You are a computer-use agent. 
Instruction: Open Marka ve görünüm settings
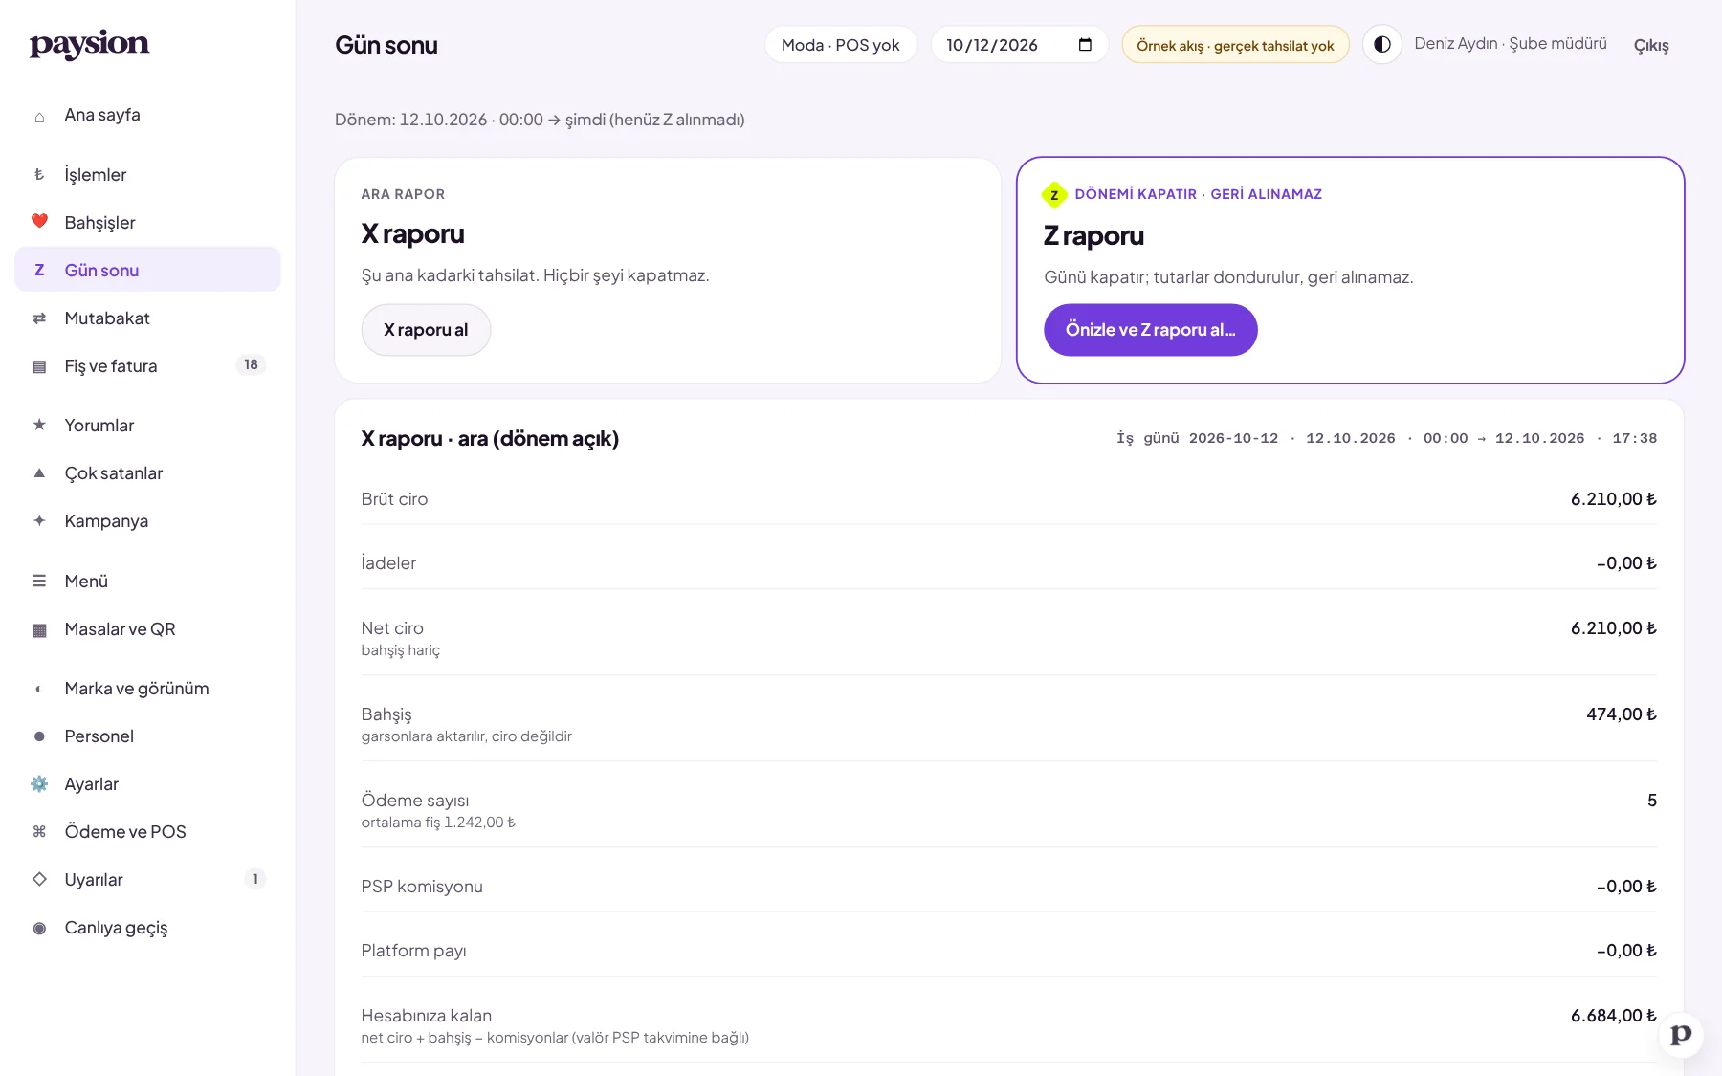147,688
